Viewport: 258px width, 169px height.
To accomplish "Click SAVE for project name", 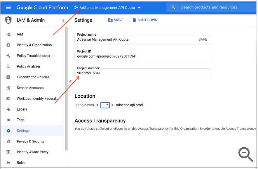I will (x=203, y=39).
